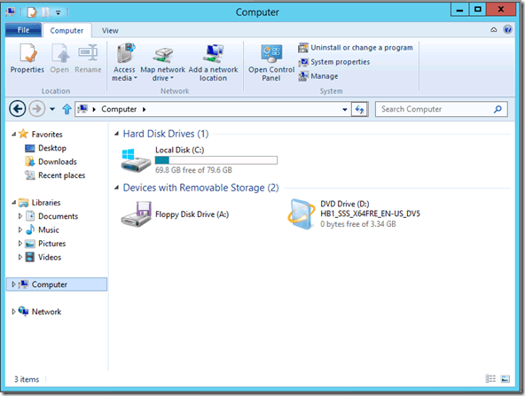Expand the Network tree node
The width and height of the screenshot is (525, 396).
click(x=13, y=311)
